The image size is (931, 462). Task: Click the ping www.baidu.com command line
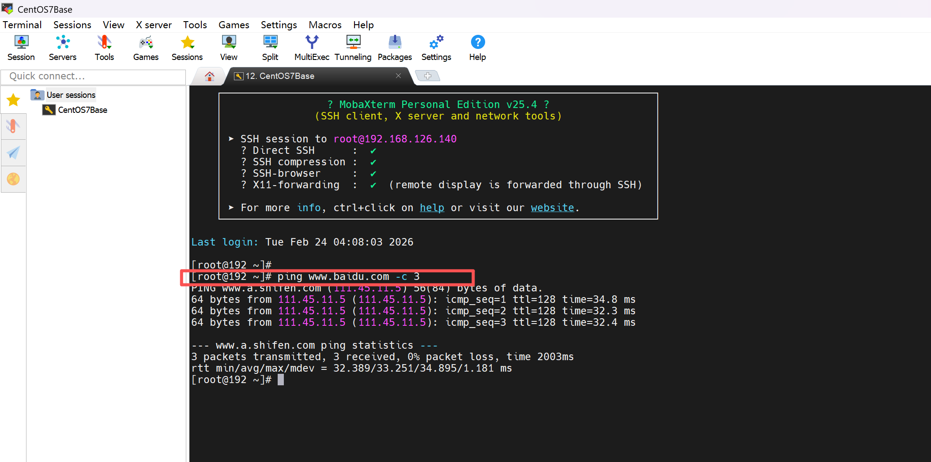point(305,276)
